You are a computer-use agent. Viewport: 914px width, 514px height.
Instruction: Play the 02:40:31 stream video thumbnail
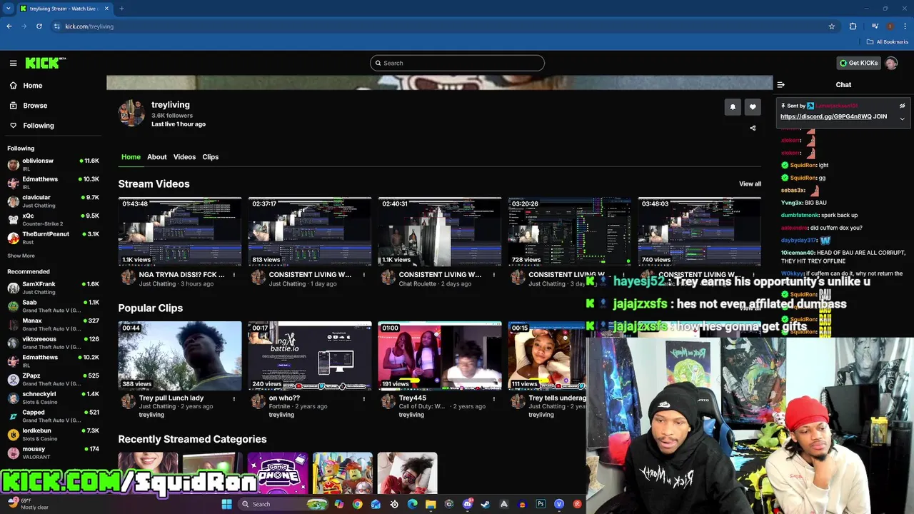click(440, 231)
